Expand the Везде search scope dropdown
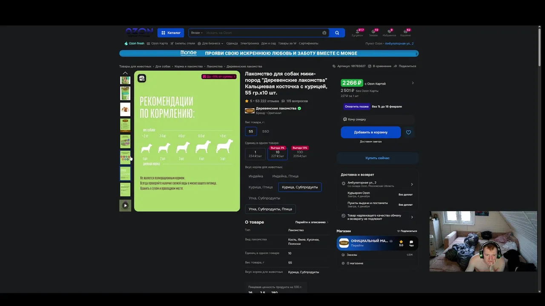Viewport: 545px width, 306px height. point(197,33)
